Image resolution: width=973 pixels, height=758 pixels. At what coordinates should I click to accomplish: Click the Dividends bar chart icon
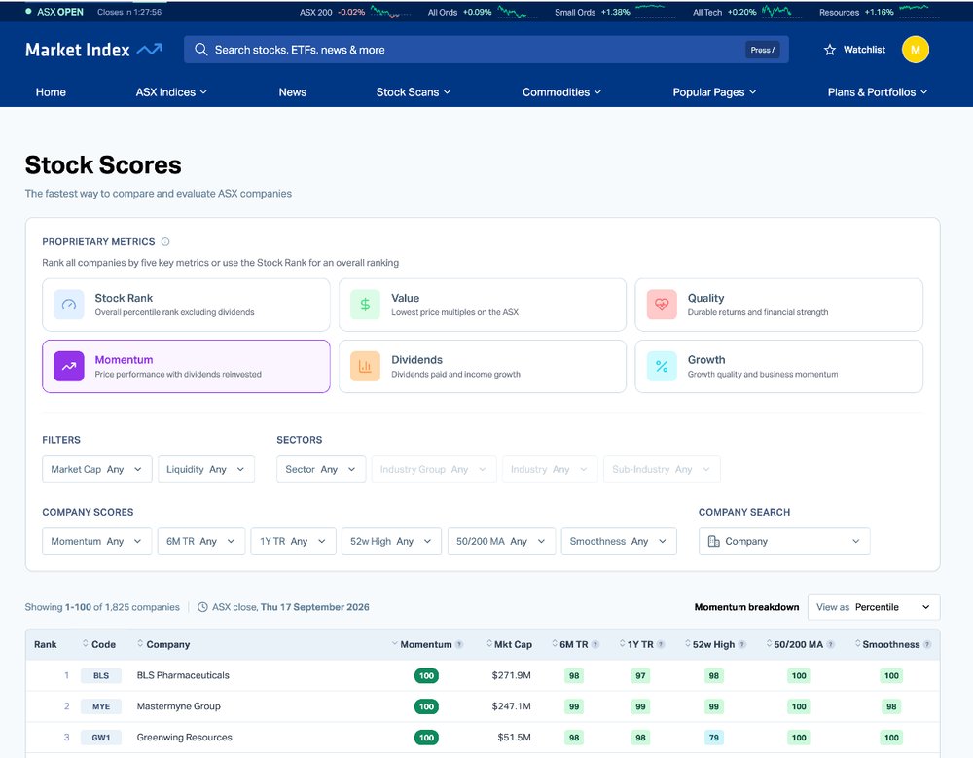click(x=365, y=366)
